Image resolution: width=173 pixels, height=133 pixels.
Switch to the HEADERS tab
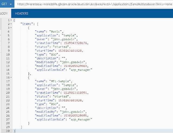point(22,14)
